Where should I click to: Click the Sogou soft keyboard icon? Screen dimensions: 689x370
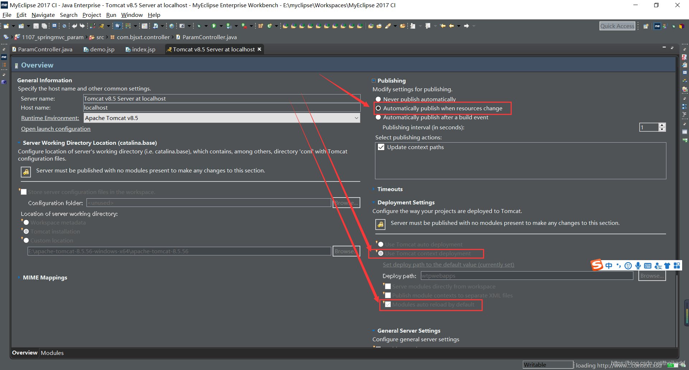point(648,265)
